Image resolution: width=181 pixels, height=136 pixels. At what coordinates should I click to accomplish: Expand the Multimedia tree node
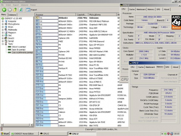(3, 30)
